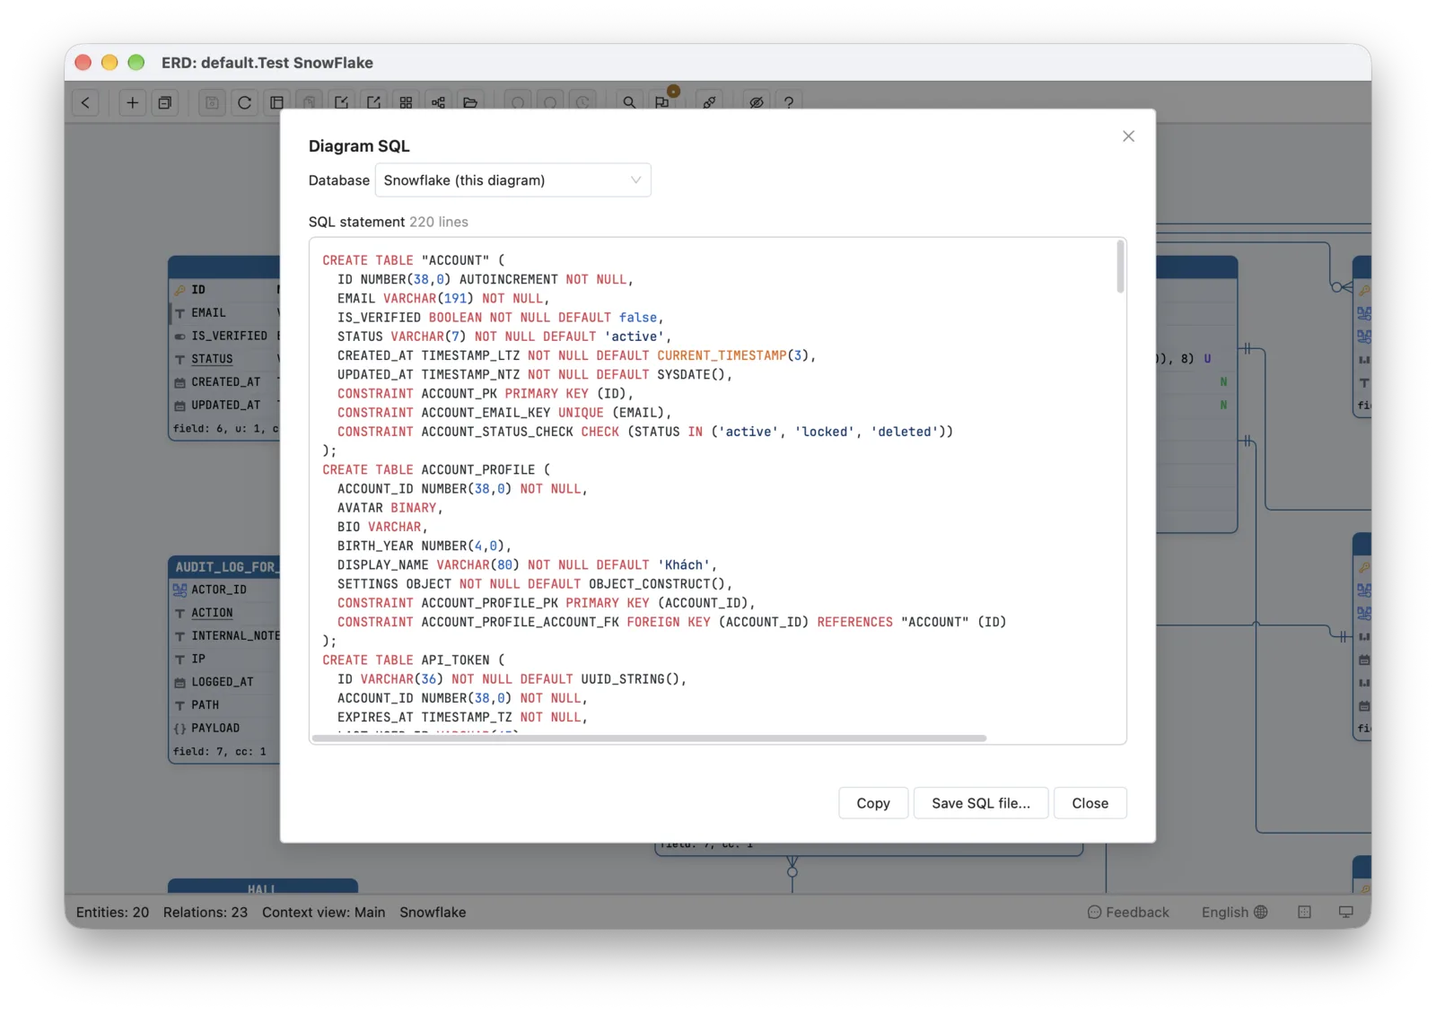
Task: Click the AUDIT_LOG_FOR table header
Action: pyautogui.click(x=224, y=567)
